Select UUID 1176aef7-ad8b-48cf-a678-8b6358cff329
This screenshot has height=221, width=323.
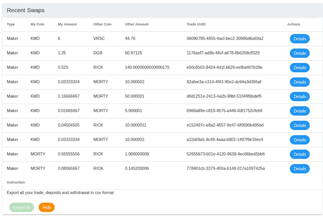coord(223,53)
